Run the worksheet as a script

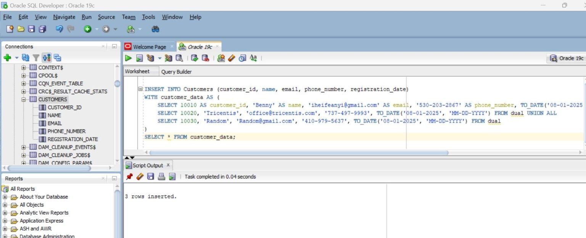139,58
